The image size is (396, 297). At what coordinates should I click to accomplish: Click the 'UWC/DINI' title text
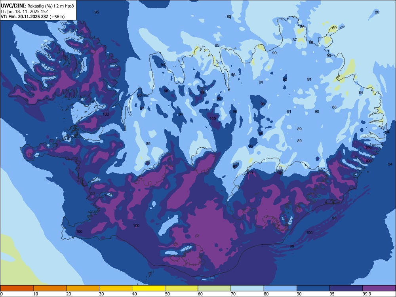click(x=13, y=6)
